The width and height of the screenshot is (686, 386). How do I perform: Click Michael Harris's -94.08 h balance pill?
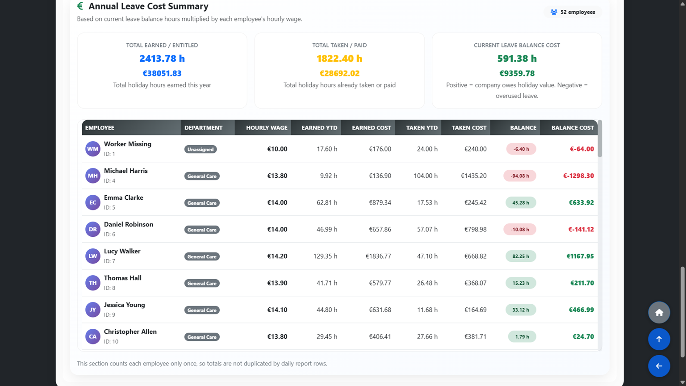520,176
